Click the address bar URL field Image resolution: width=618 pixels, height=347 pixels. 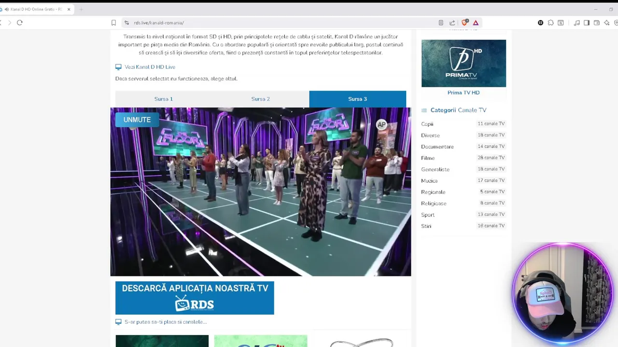(280, 23)
